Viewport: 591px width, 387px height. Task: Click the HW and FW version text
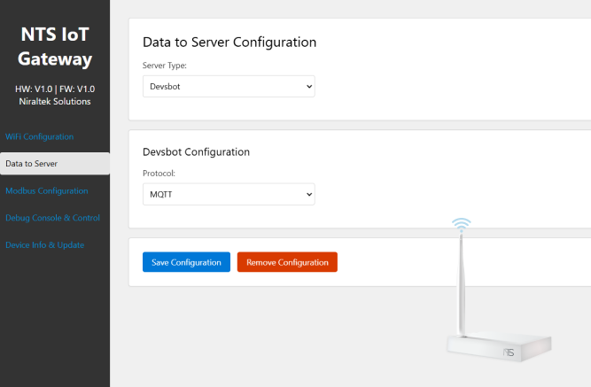55,89
